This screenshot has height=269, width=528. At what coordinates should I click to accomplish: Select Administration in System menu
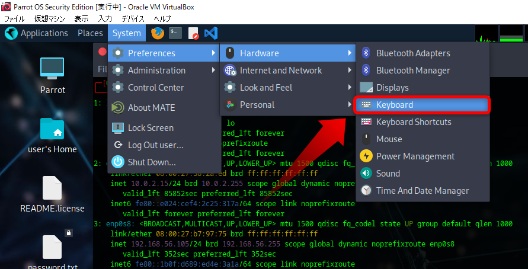(x=164, y=70)
